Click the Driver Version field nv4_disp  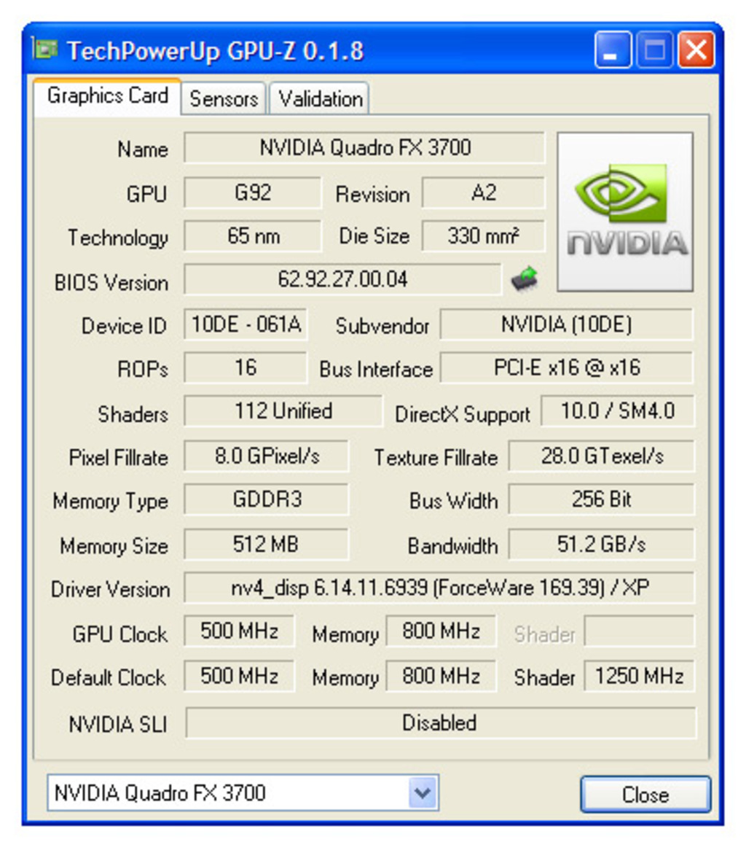coord(439,588)
